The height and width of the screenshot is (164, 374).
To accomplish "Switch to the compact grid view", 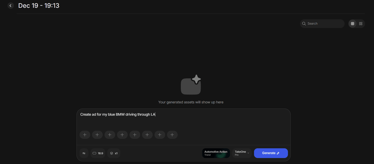I will coord(353,24).
